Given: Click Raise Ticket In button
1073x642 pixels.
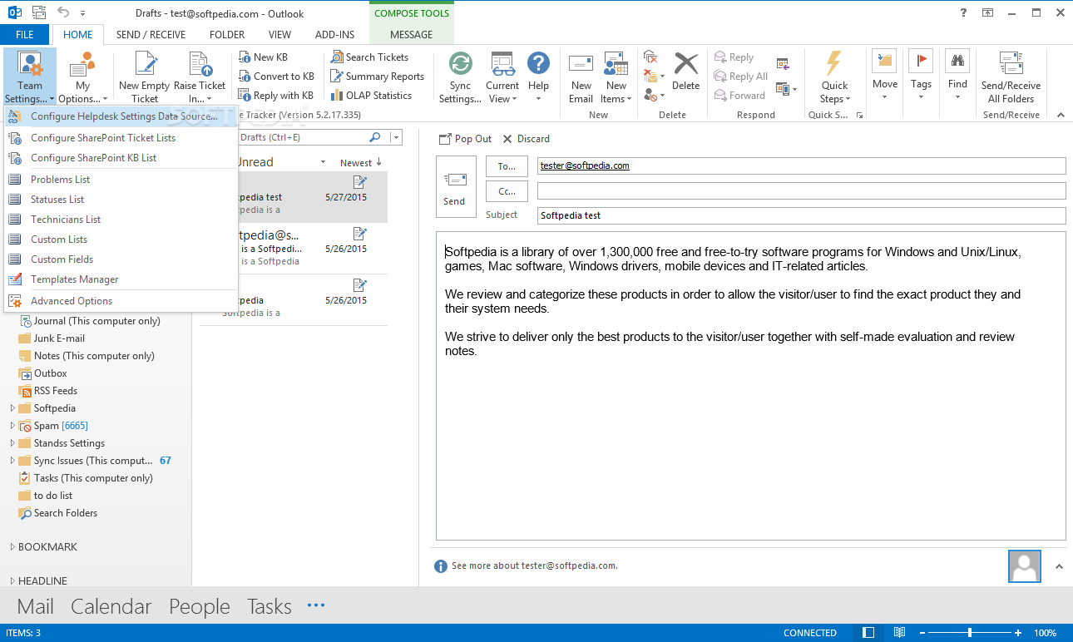Looking at the screenshot, I should click(x=200, y=77).
